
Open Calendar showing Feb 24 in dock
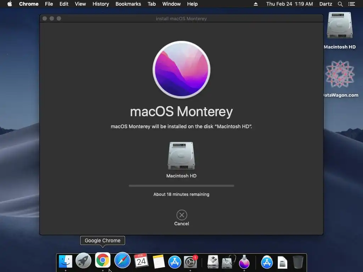point(141,261)
